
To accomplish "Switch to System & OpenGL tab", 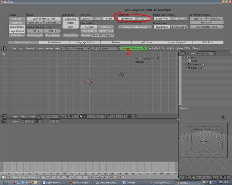I will coord(177,42).
